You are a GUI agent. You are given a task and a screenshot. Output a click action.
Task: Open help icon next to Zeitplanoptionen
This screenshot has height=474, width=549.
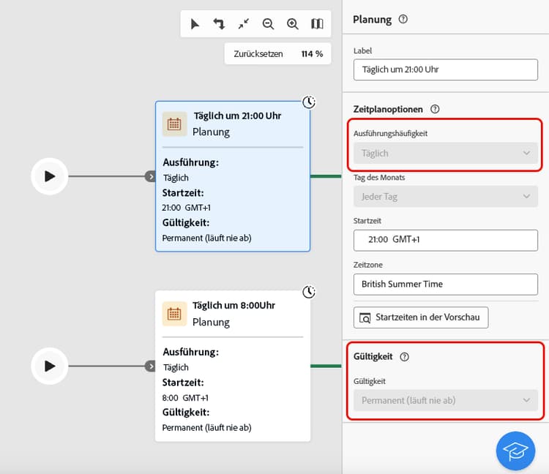point(435,109)
